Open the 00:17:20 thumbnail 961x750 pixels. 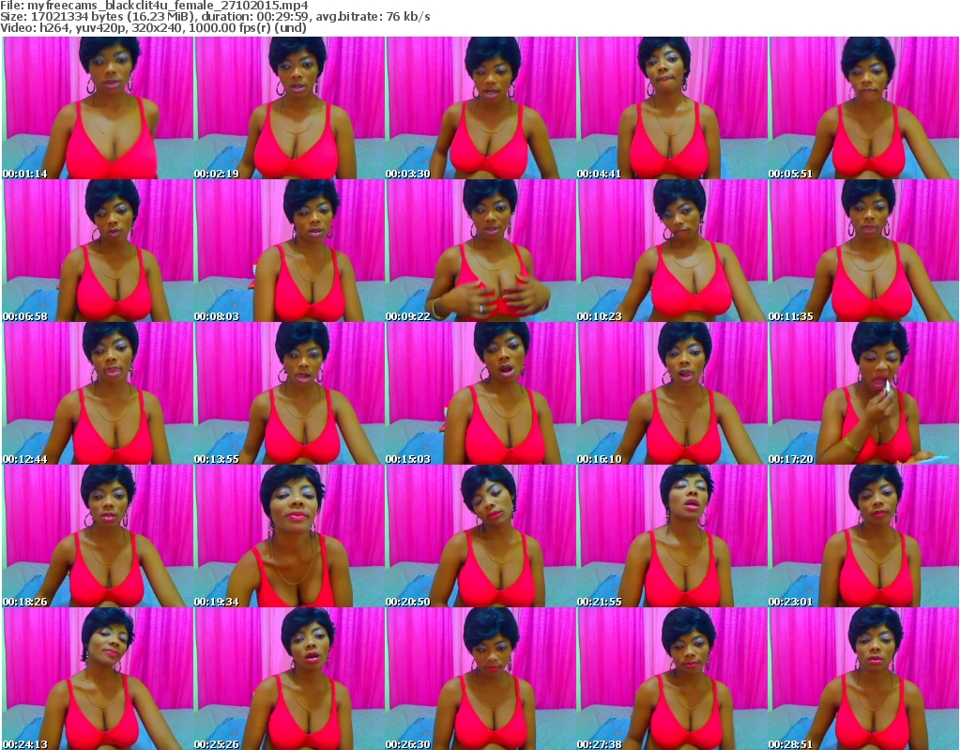pyautogui.click(x=864, y=393)
